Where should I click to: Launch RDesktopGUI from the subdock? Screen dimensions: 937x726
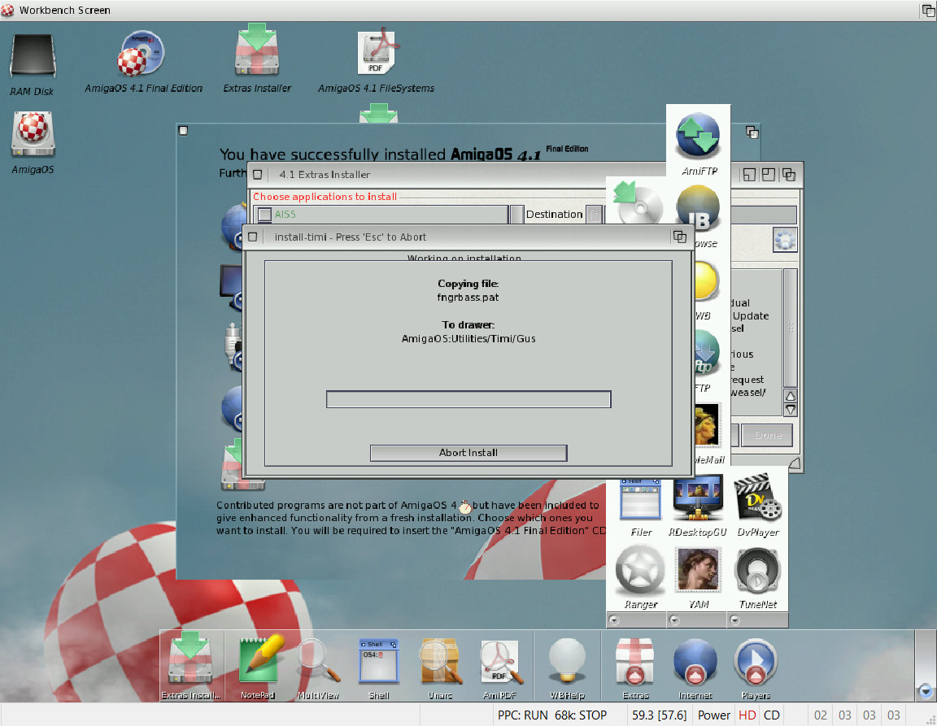click(698, 498)
